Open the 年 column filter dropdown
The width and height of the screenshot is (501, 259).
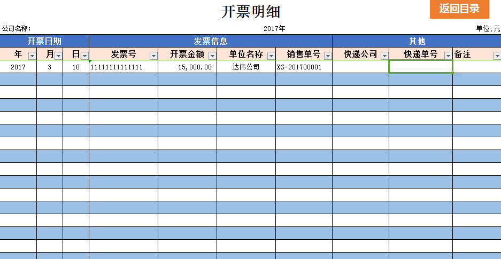pyautogui.click(x=32, y=56)
